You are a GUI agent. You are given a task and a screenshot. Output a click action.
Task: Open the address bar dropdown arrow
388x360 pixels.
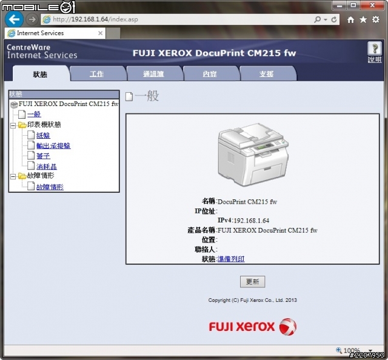click(326, 19)
